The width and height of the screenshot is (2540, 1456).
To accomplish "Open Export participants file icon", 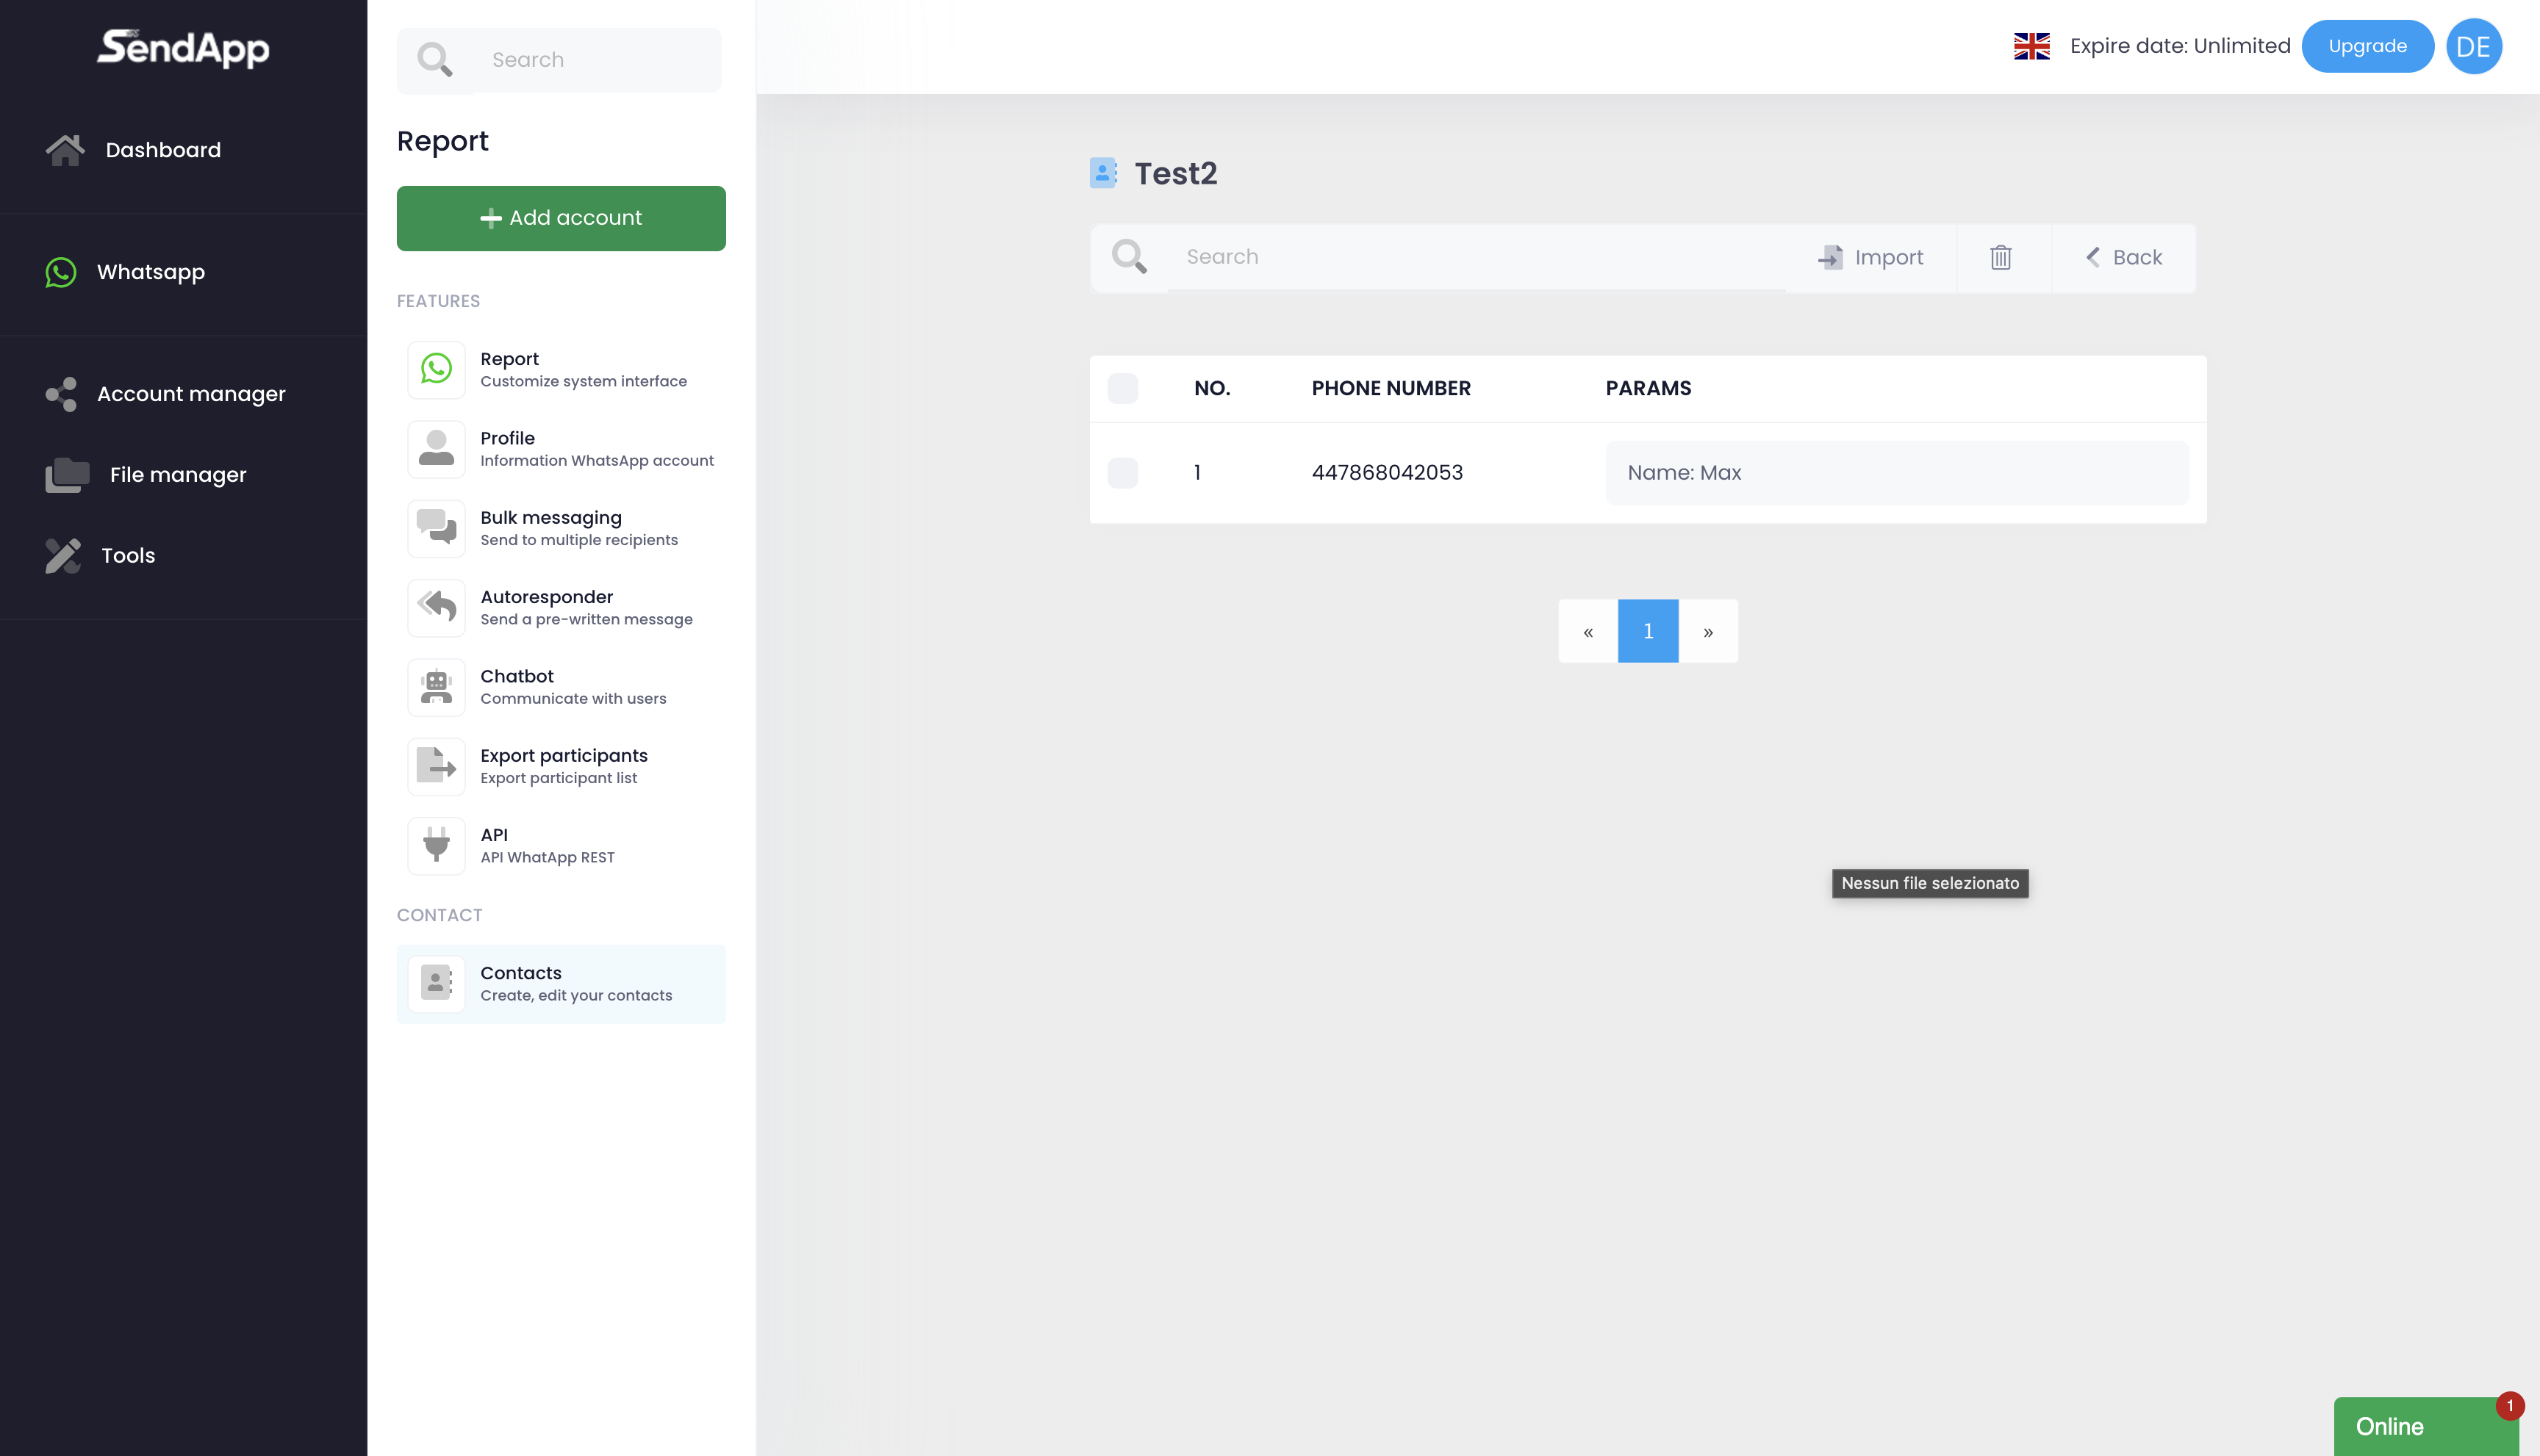I will click(x=436, y=766).
